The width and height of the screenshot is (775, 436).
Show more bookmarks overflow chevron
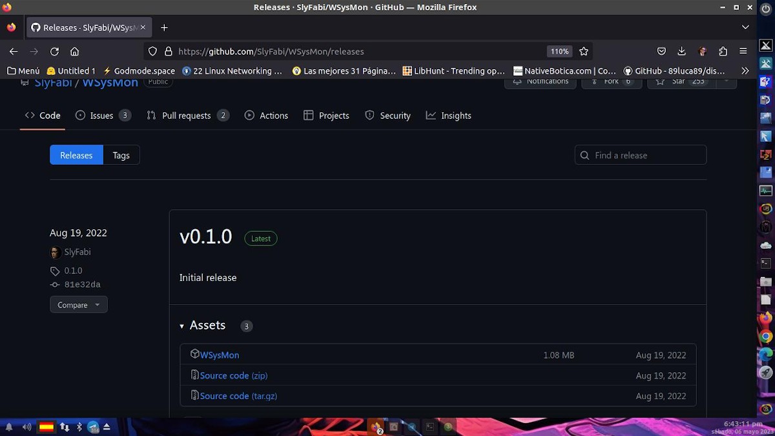[x=745, y=71]
